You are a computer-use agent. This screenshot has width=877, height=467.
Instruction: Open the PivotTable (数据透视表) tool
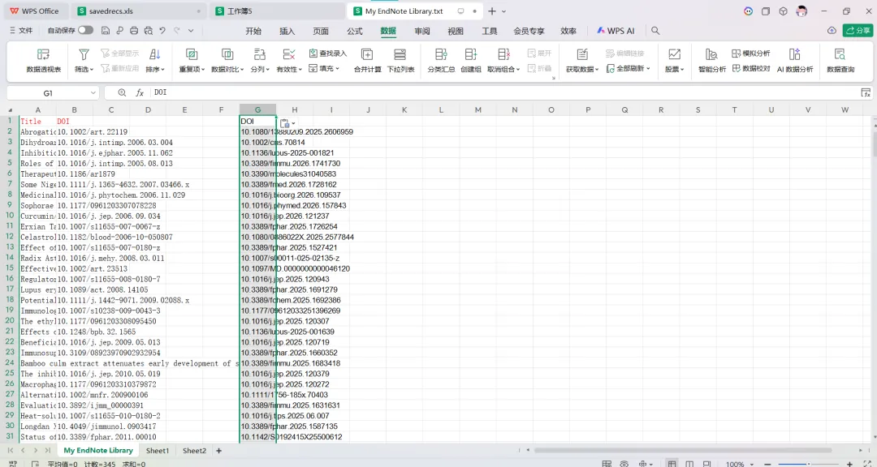(x=44, y=61)
